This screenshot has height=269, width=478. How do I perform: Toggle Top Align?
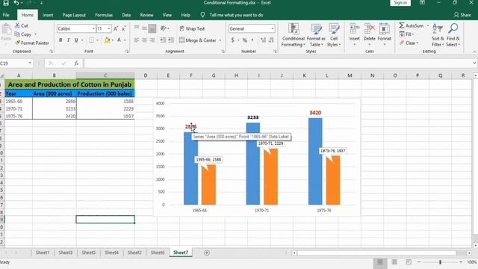coord(136,28)
